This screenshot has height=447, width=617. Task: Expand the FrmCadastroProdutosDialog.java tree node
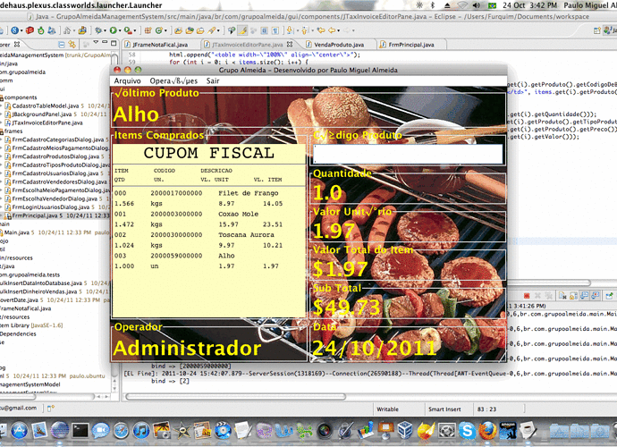[1, 156]
